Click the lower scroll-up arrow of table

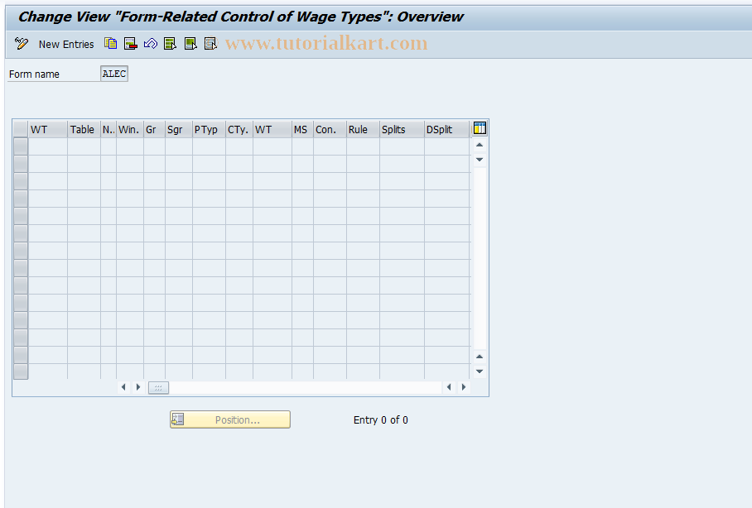[480, 357]
